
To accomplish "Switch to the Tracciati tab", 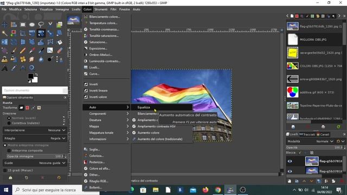I will tap(307, 134).
